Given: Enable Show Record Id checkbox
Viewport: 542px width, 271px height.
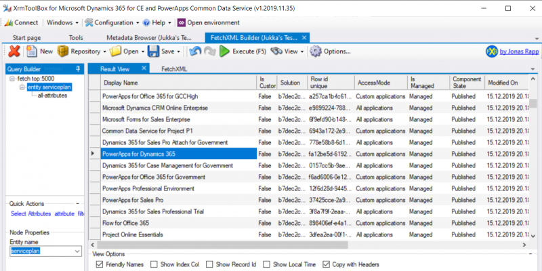Looking at the screenshot, I should point(209,264).
